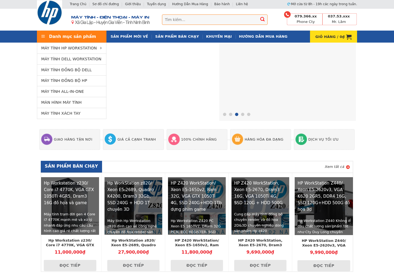This screenshot has height=273, width=394.
Task: Click ĐỌC TIẾP for Z420 Xeon E5-1650v2
Action: coord(197,265)
